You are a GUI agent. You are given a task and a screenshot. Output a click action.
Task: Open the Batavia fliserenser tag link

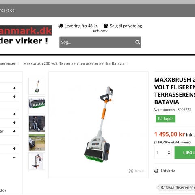(x=177, y=188)
